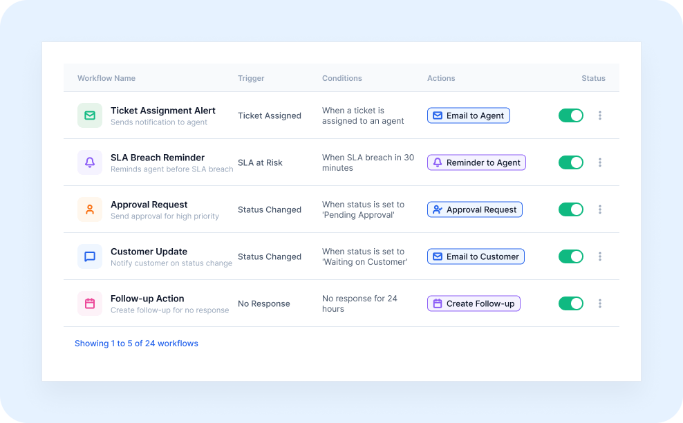Image resolution: width=683 pixels, height=423 pixels.
Task: Open the three-dot menu for SLA Breach Reminder
Action: [600, 162]
